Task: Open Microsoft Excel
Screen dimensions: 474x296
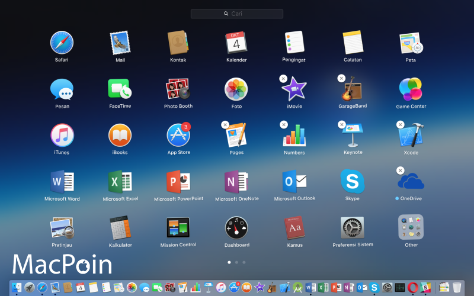Action: coord(120,181)
